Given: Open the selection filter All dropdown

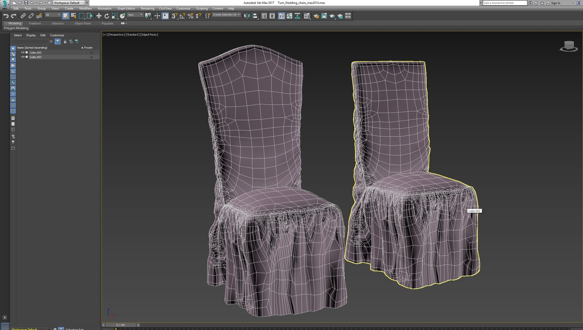Looking at the screenshot, I should (53, 15).
